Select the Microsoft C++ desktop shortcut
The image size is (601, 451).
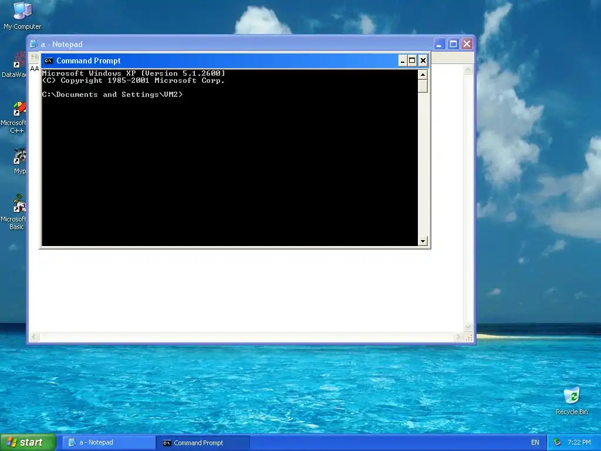14,117
